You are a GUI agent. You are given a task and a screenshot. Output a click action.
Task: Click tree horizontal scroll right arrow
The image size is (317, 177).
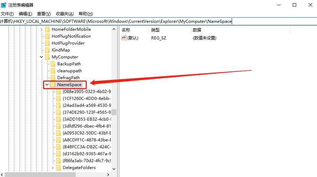click(108, 175)
